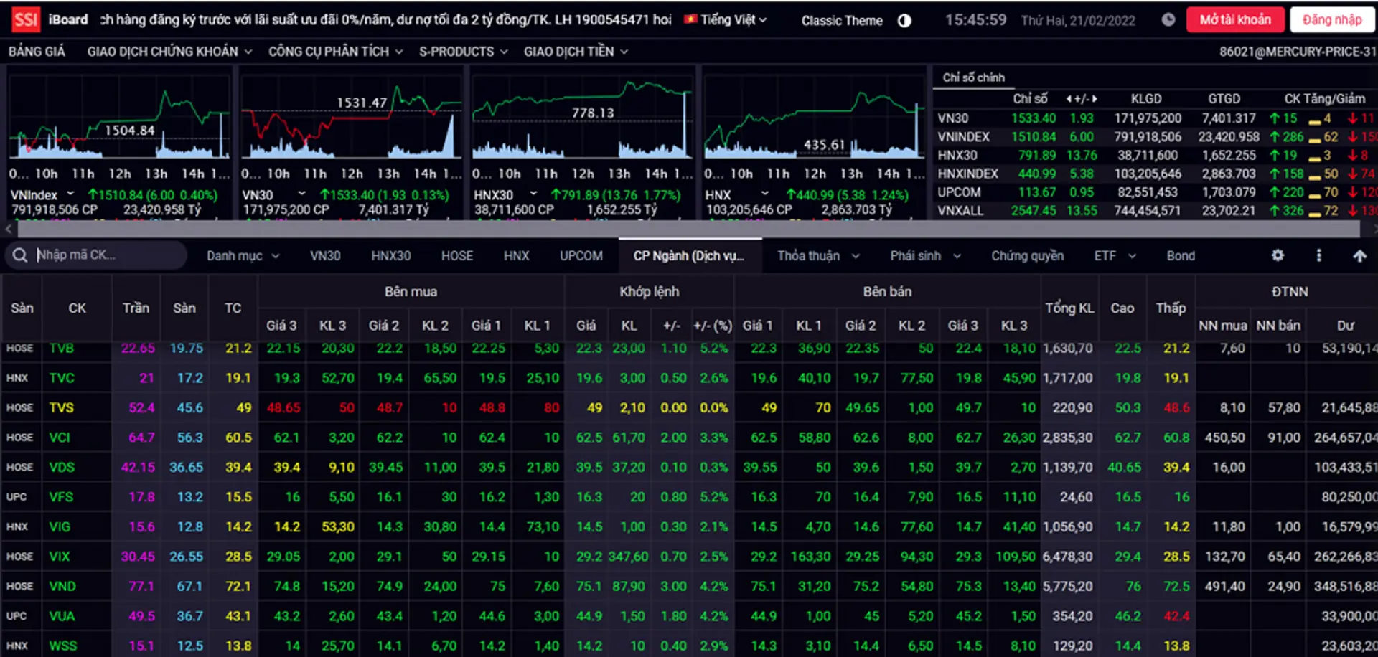Image resolution: width=1378 pixels, height=657 pixels.
Task: Open the clock history icon
Action: [x=1168, y=19]
